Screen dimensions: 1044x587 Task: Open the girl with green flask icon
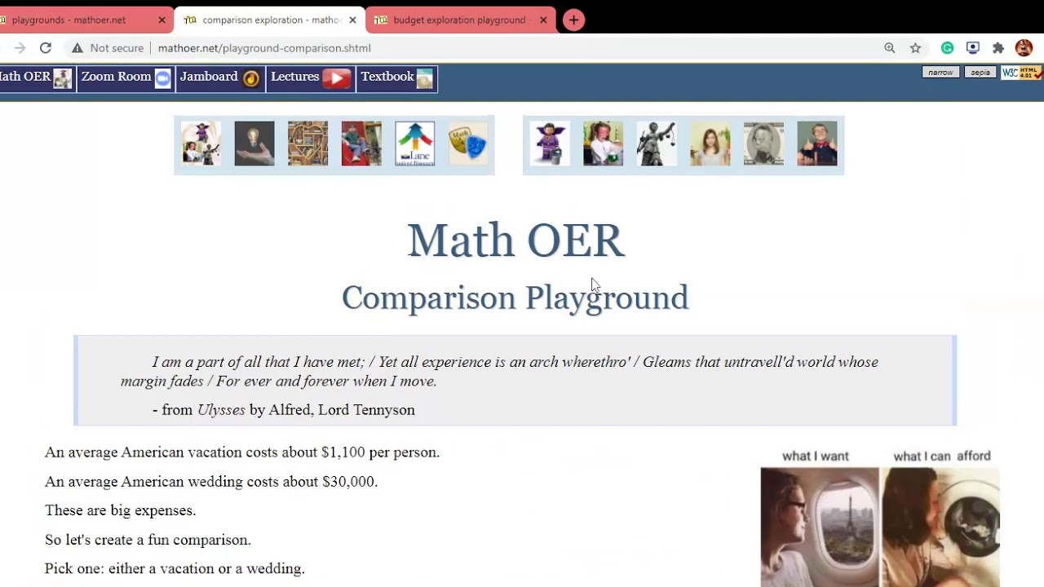pyautogui.click(x=604, y=143)
